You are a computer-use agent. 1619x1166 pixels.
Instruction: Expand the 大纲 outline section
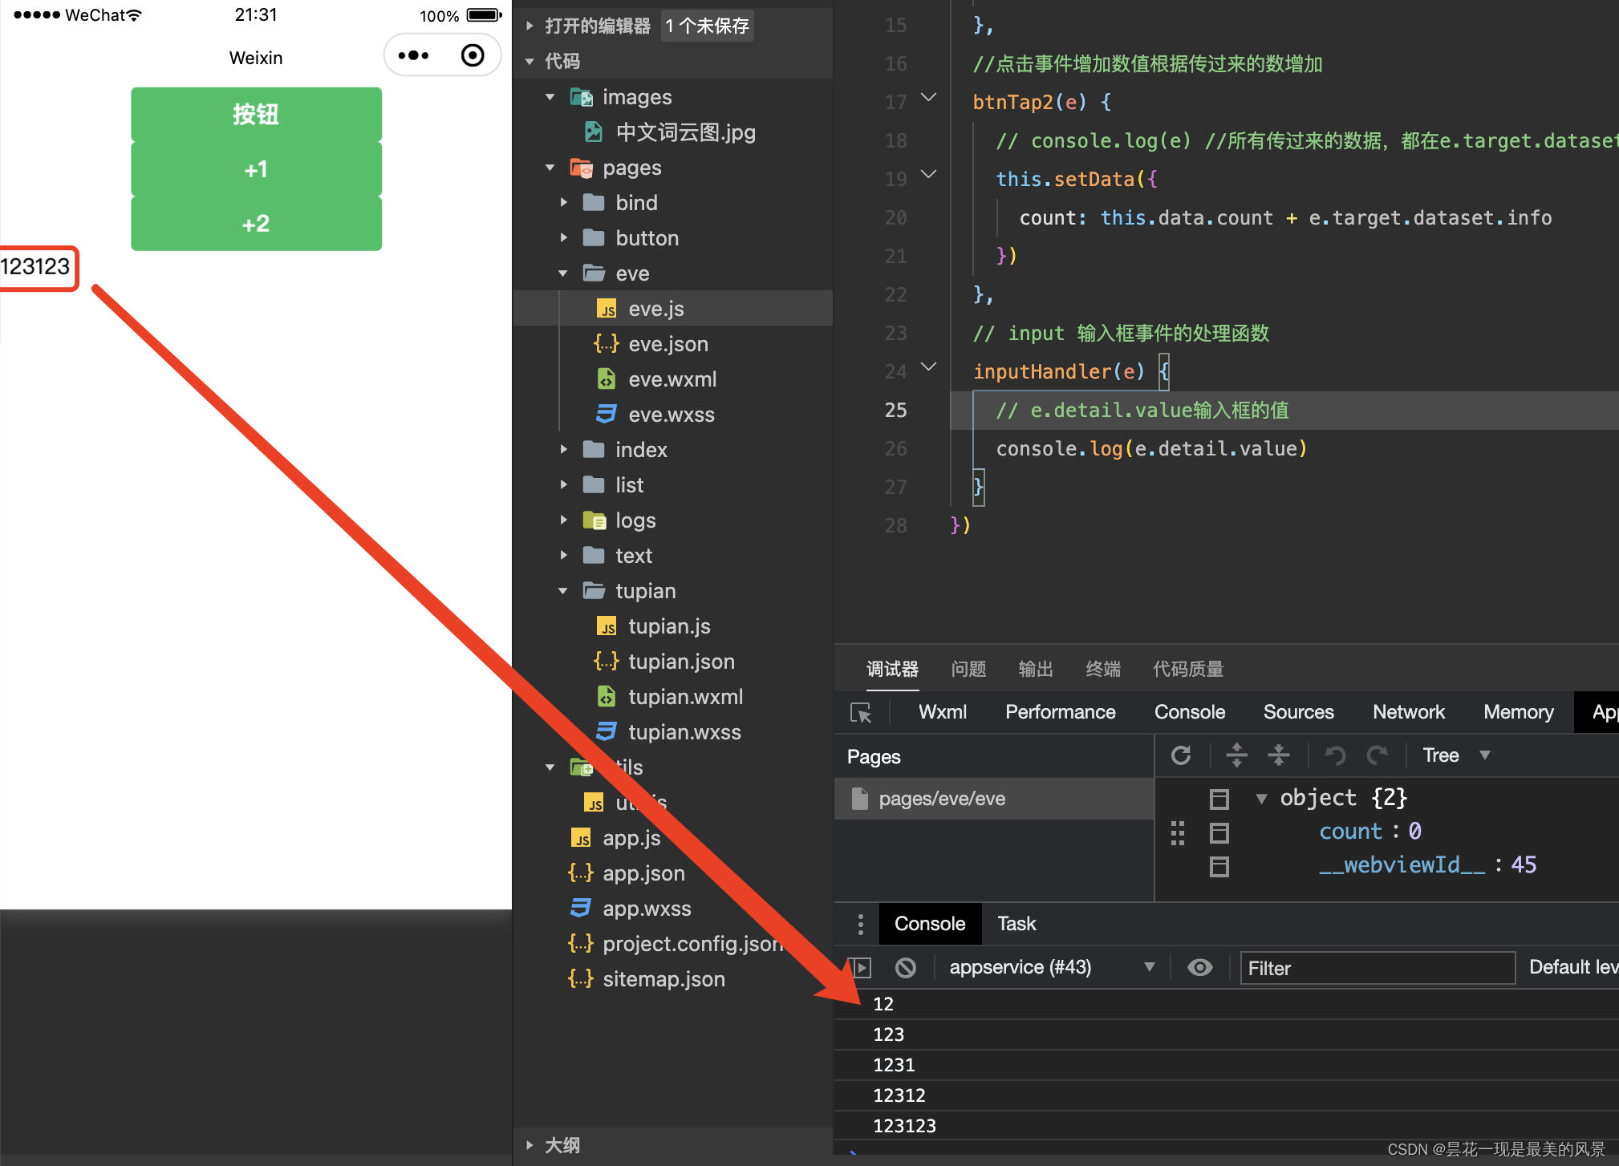click(530, 1145)
